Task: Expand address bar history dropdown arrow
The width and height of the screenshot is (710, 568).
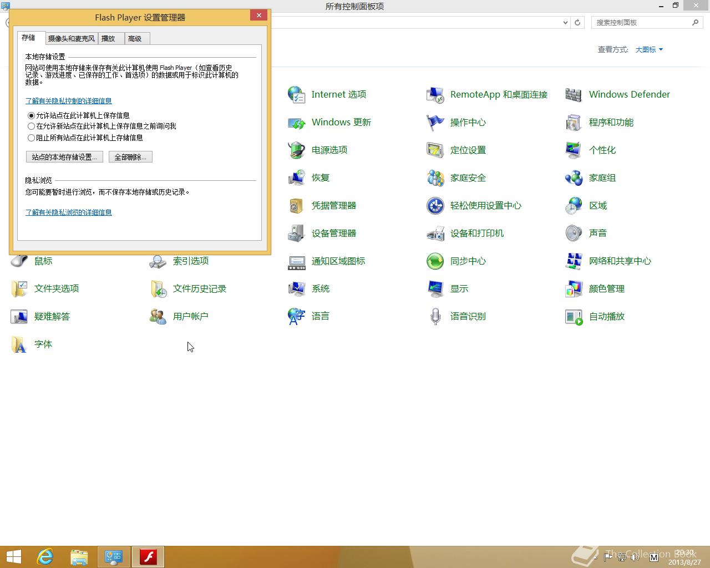Action: [565, 23]
